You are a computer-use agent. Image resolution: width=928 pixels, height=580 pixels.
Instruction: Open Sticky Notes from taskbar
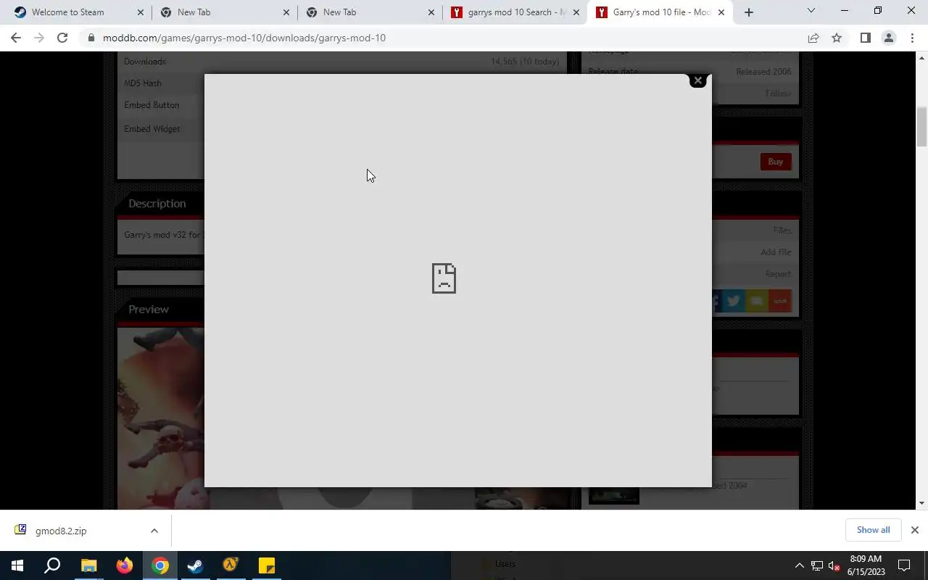pyautogui.click(x=266, y=565)
